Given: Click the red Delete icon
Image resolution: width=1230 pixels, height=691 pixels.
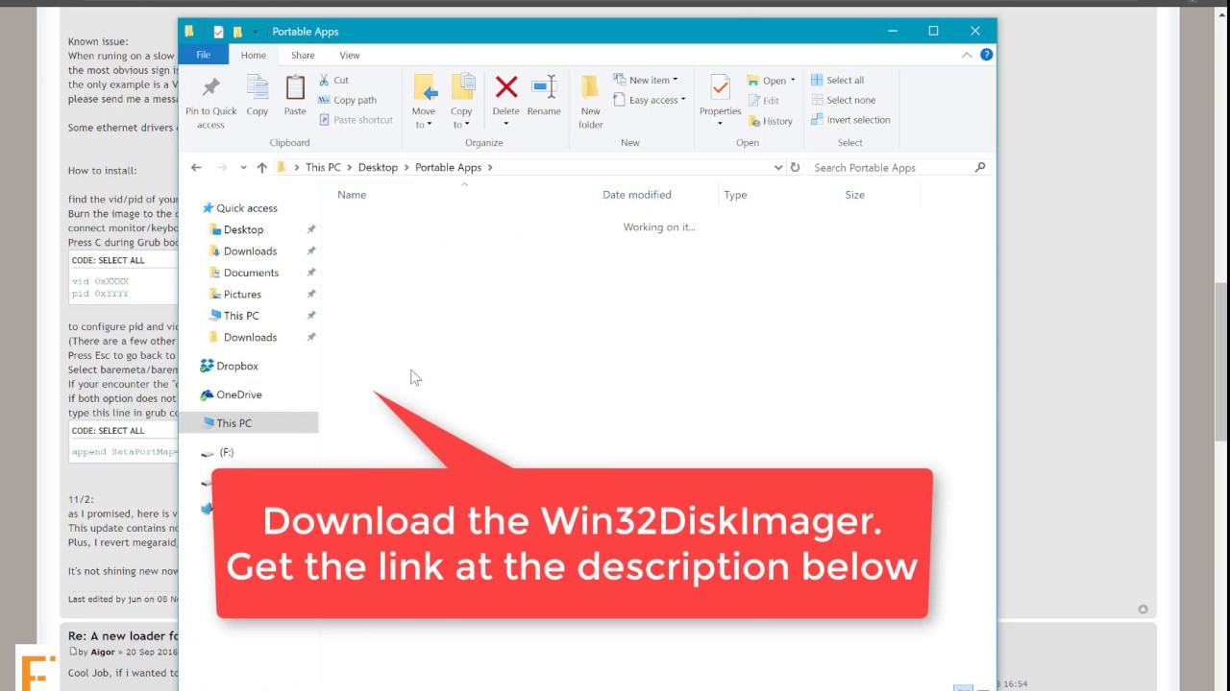Looking at the screenshot, I should coord(506,88).
